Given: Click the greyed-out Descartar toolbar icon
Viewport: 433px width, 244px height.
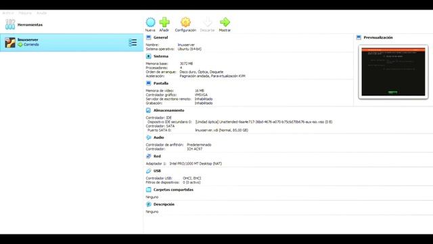Looking at the screenshot, I should [x=208, y=22].
